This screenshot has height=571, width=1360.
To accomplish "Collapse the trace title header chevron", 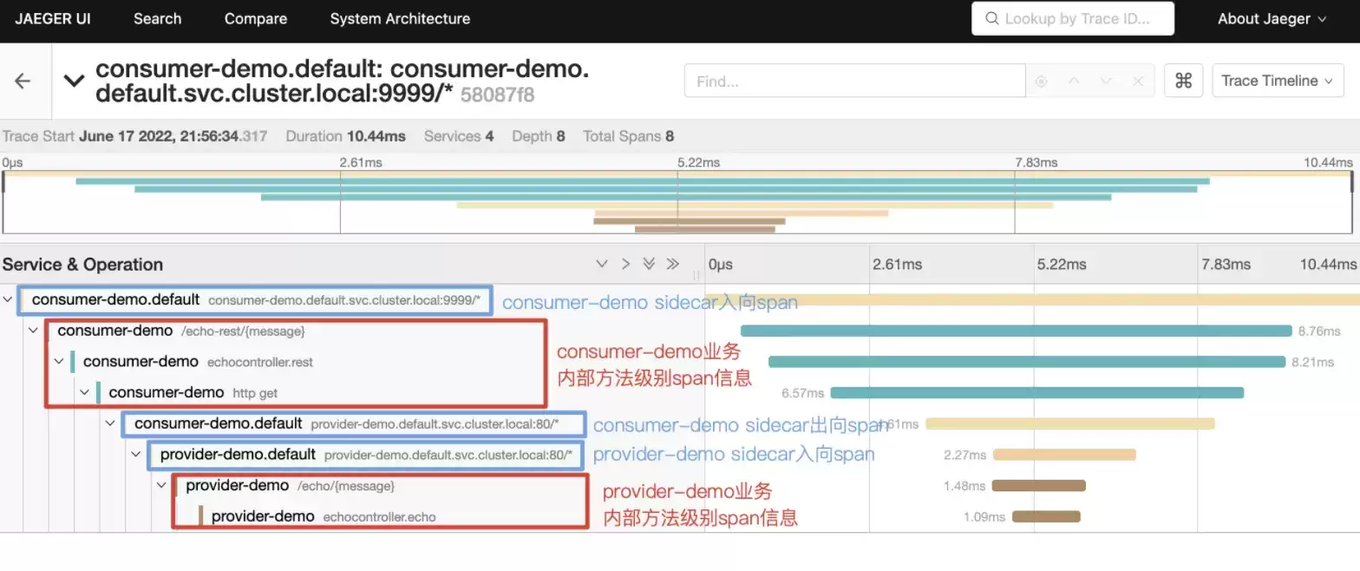I will click(x=75, y=81).
